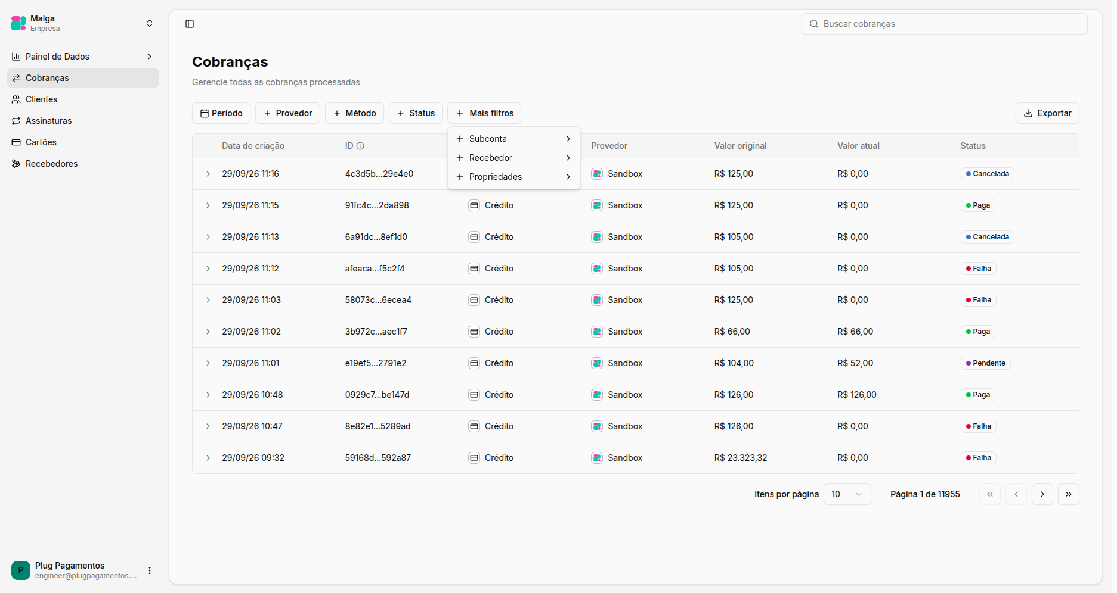
Task: Focus the Buscar cobranças search field
Action: click(945, 24)
